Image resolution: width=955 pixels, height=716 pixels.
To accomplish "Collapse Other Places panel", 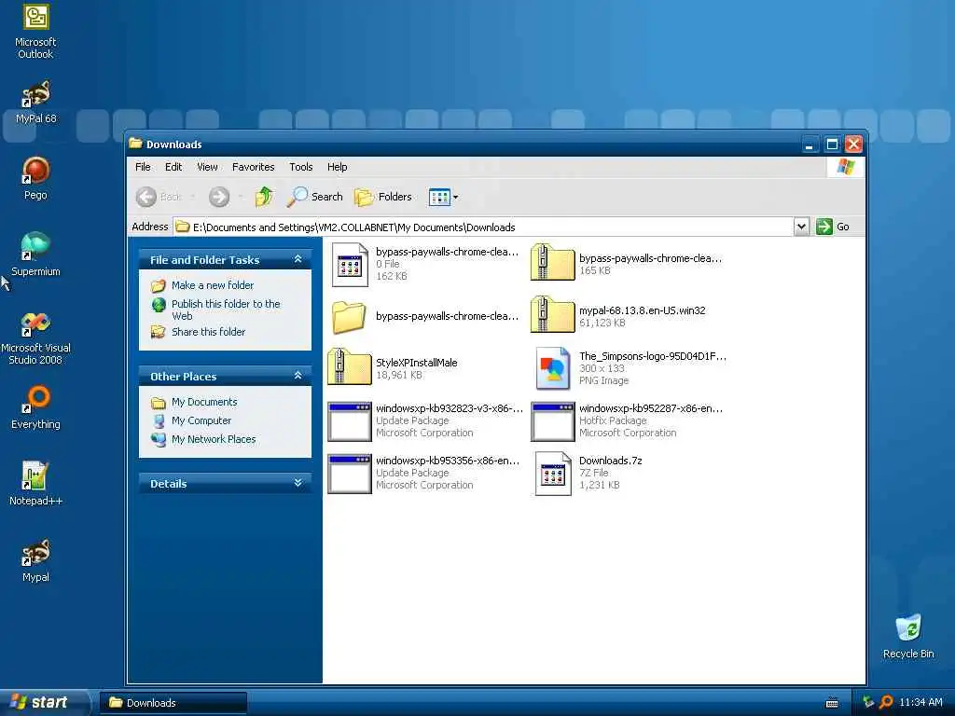I will (298, 376).
